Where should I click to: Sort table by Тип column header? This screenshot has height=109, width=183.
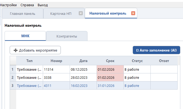(x=30, y=61)
